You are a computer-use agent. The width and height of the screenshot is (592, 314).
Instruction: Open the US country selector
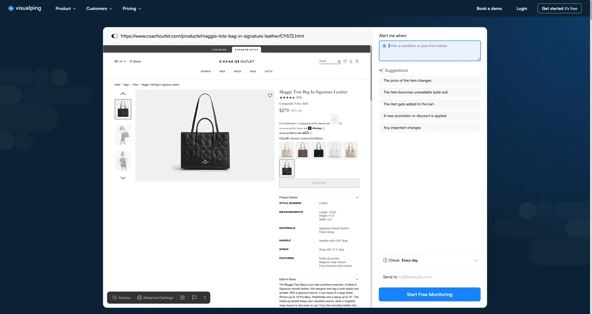[x=120, y=62]
